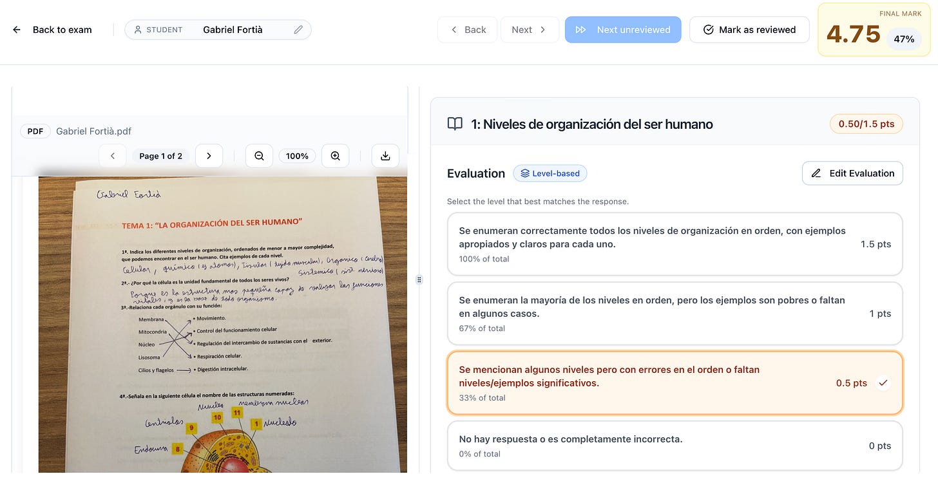Click the fast-forward icon in Next unreviewed
The height and width of the screenshot is (492, 938).
580,30
